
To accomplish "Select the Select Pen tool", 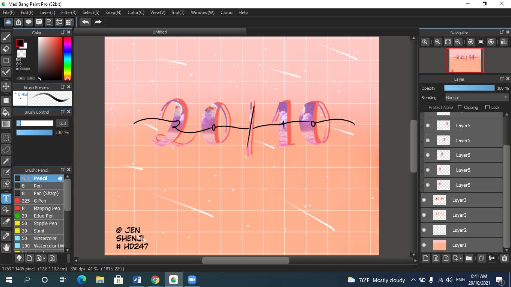I will (6, 172).
